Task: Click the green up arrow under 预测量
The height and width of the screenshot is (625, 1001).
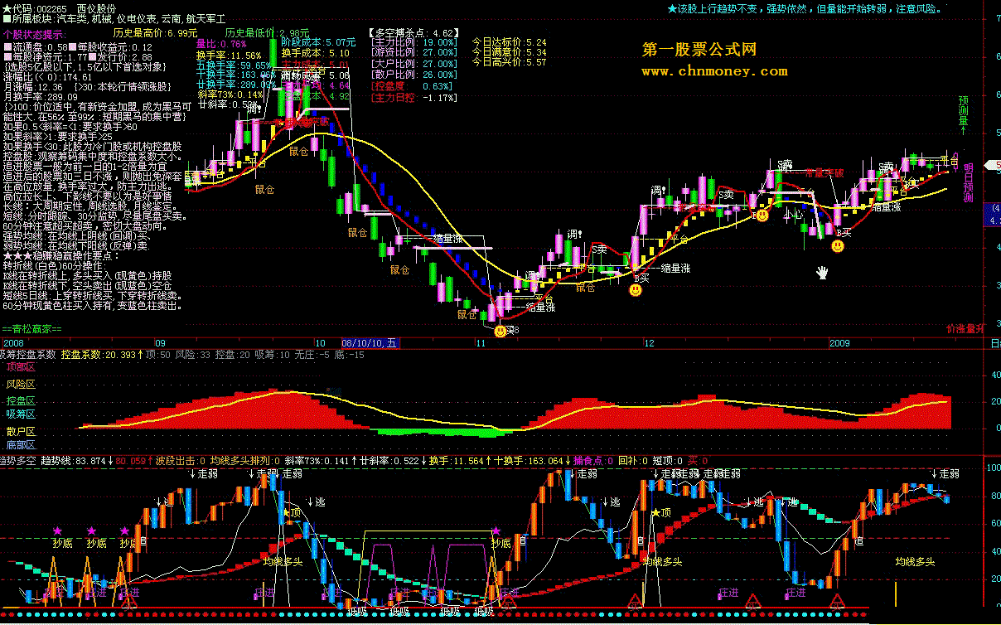Action: [x=964, y=129]
